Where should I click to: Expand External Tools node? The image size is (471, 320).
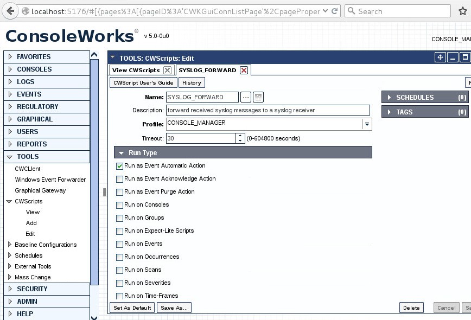pos(9,266)
